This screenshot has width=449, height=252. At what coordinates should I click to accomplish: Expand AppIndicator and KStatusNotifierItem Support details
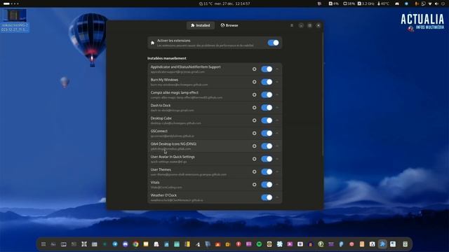[277, 69]
